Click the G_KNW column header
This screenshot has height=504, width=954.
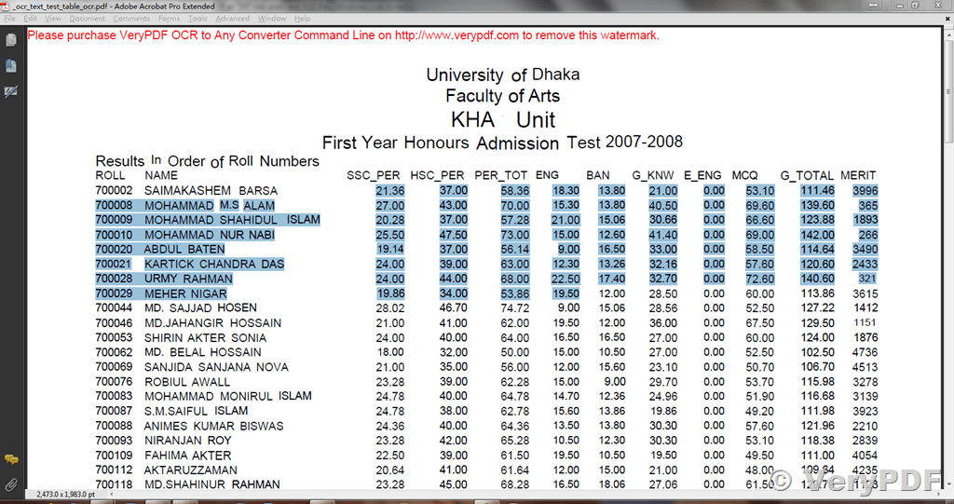pyautogui.click(x=653, y=175)
